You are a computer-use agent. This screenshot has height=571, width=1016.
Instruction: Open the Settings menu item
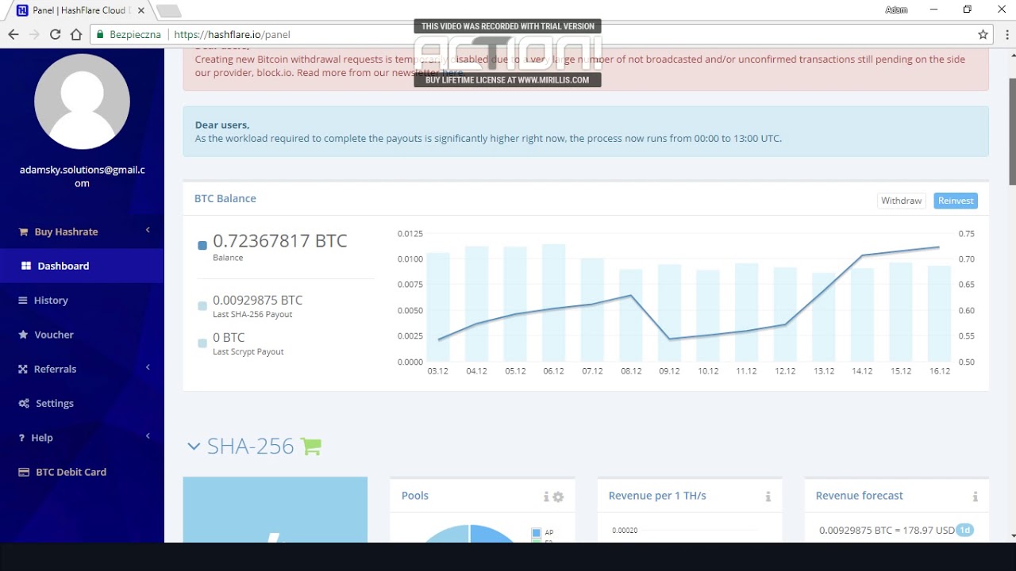[x=82, y=403]
